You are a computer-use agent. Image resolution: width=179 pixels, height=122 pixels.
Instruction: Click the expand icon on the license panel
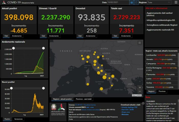pos(143,103)
